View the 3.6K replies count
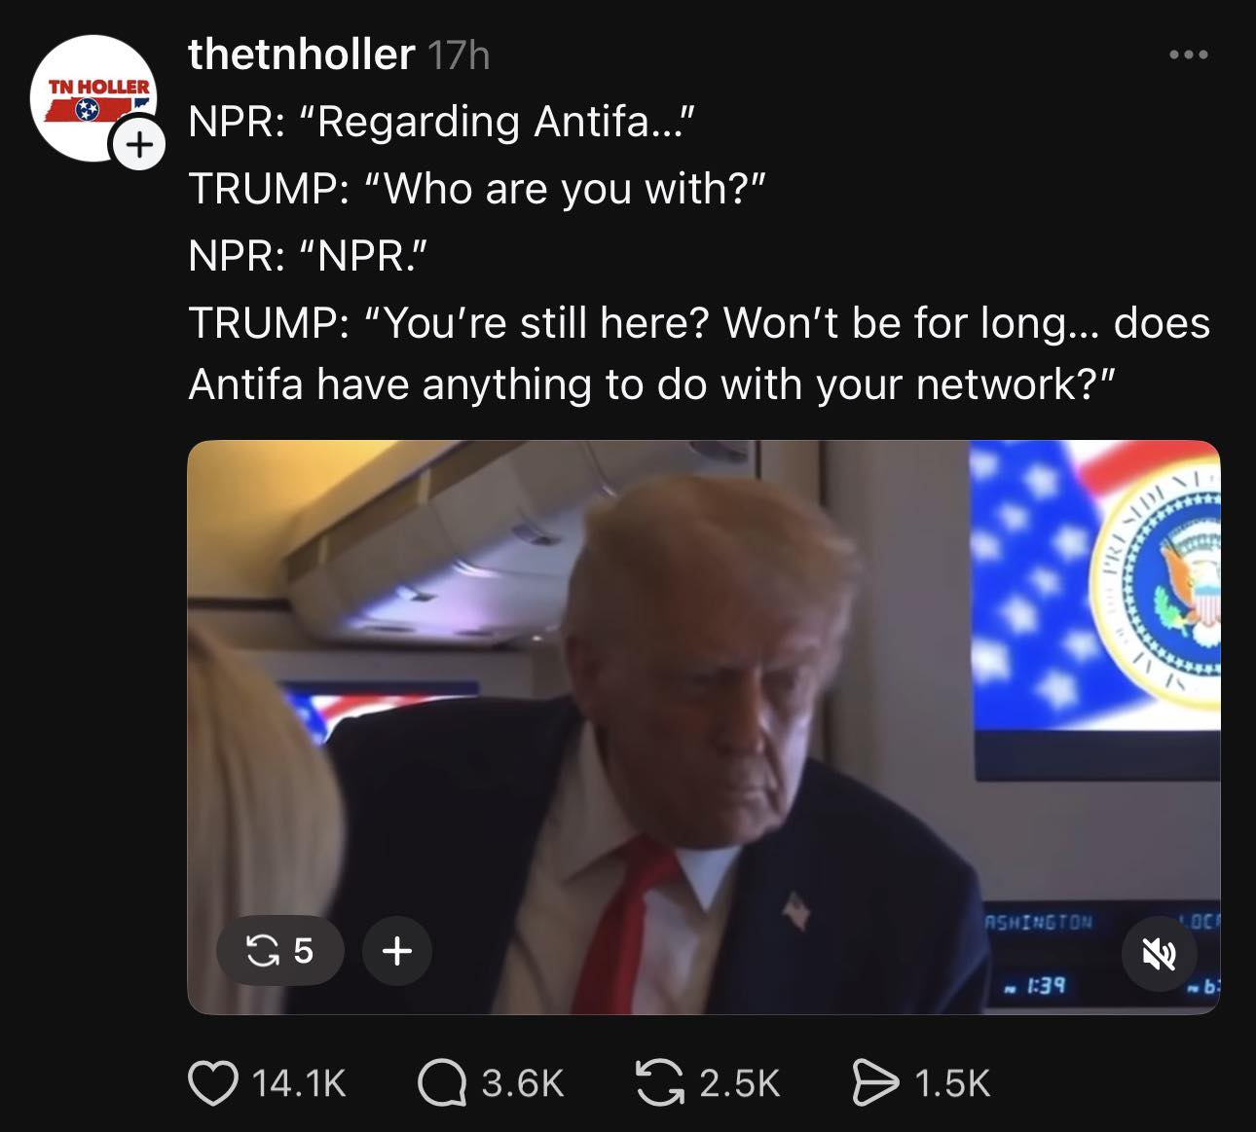The height and width of the screenshot is (1132, 1256). [523, 1083]
